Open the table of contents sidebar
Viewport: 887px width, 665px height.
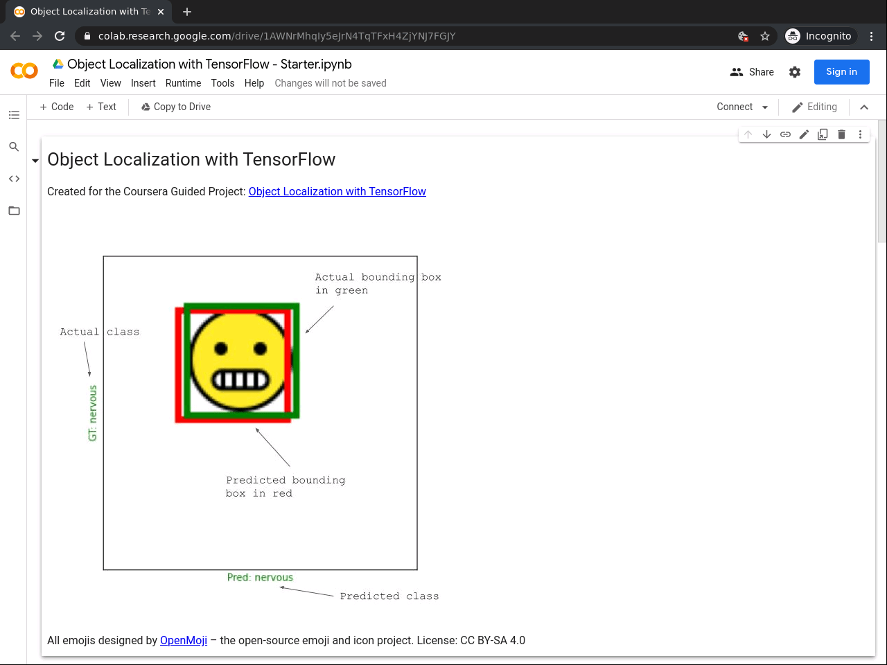pos(14,115)
